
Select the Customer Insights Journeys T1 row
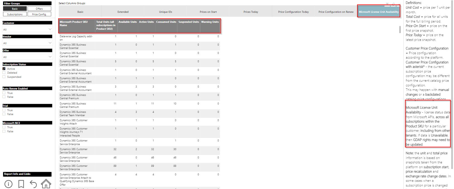click(139, 132)
